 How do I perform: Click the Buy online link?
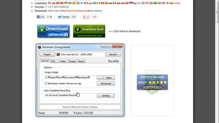pos(113,61)
